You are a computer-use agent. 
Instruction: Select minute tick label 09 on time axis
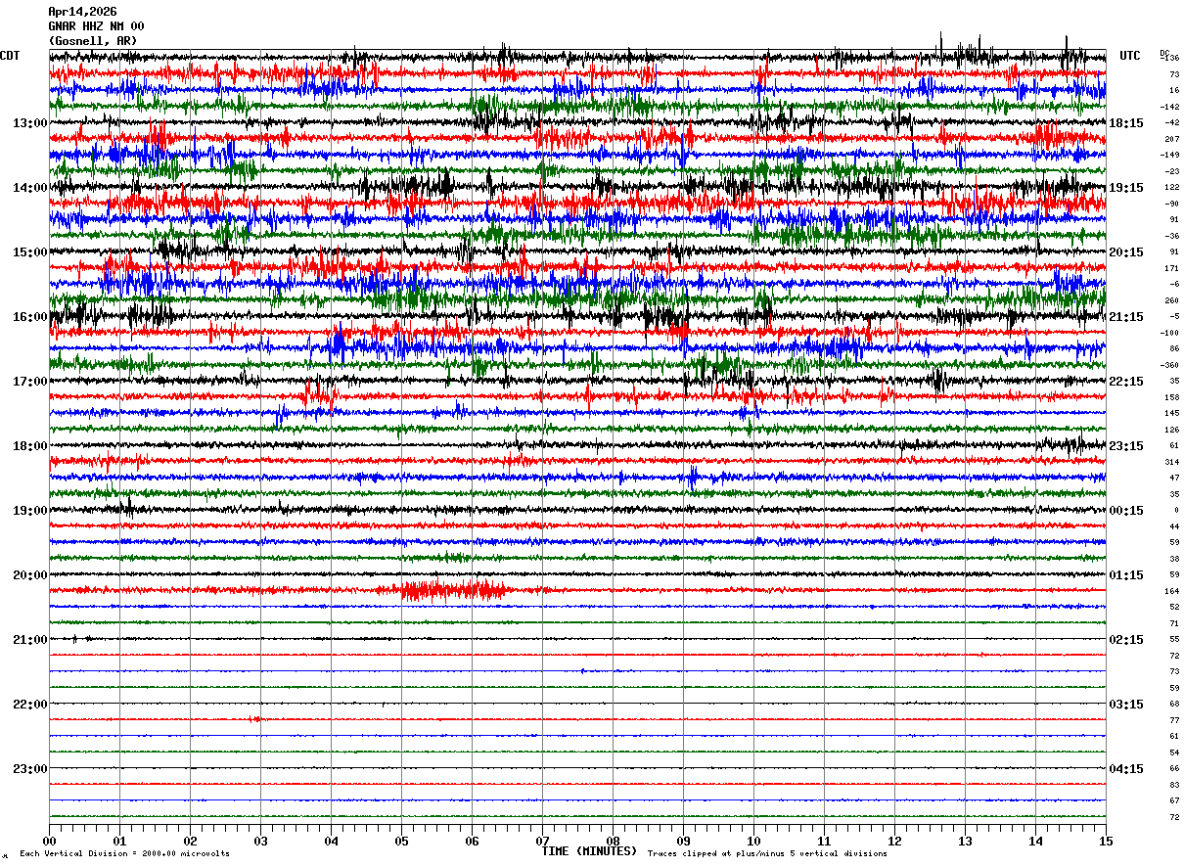(x=683, y=842)
